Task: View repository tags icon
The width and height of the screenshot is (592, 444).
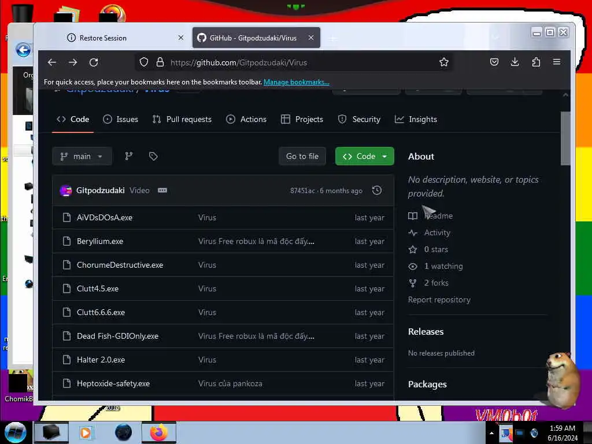Action: pyautogui.click(x=153, y=156)
